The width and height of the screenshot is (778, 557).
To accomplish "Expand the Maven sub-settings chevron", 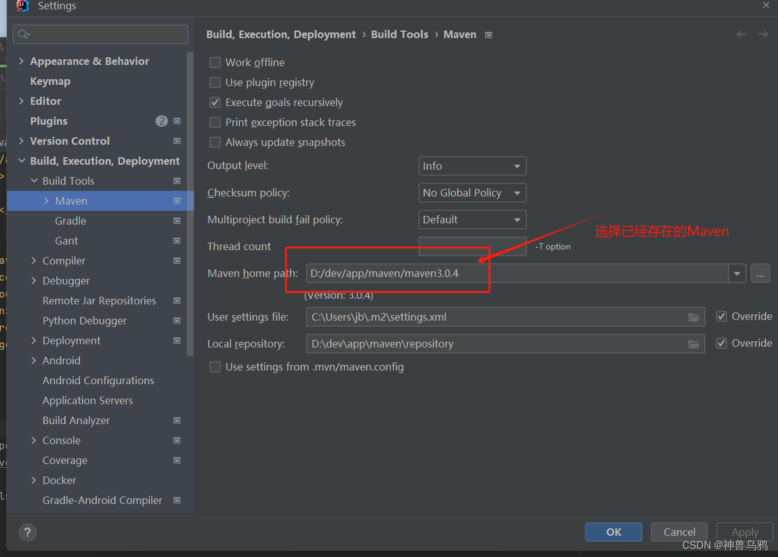I will point(47,201).
